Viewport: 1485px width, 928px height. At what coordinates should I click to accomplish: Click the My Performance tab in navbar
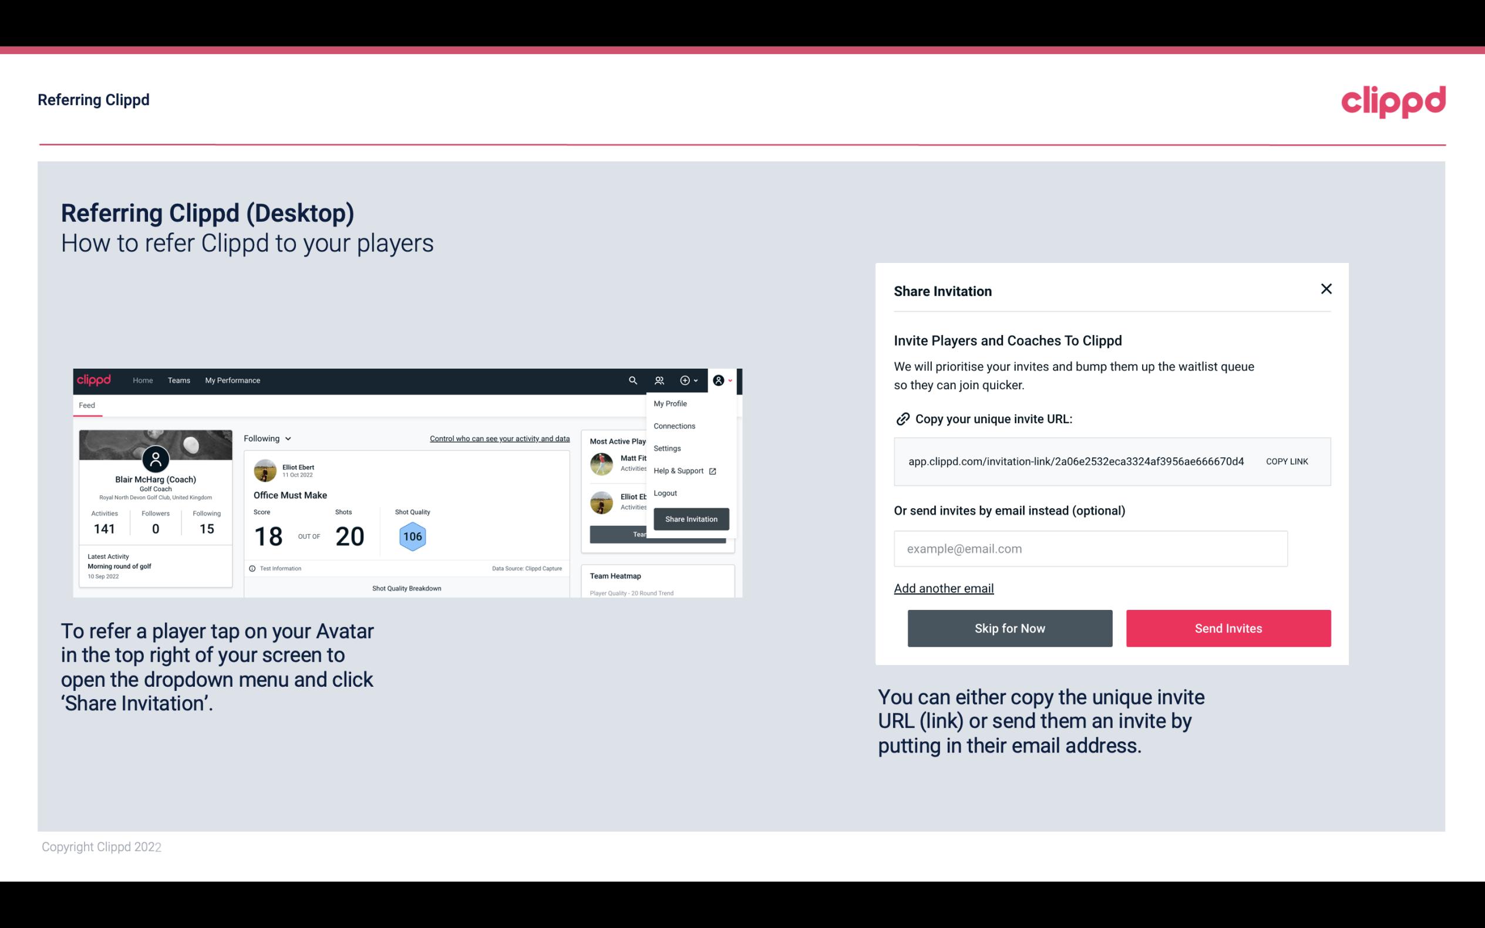231,380
